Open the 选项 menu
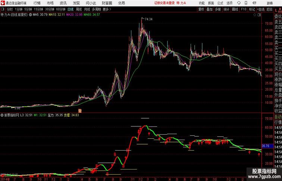The height and width of the screenshot is (181, 282). pyautogui.click(x=229, y=3)
